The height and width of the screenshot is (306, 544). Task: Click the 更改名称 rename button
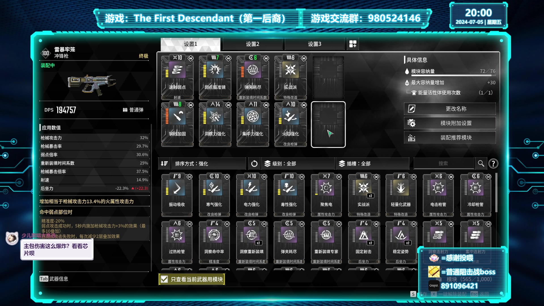pyautogui.click(x=450, y=109)
